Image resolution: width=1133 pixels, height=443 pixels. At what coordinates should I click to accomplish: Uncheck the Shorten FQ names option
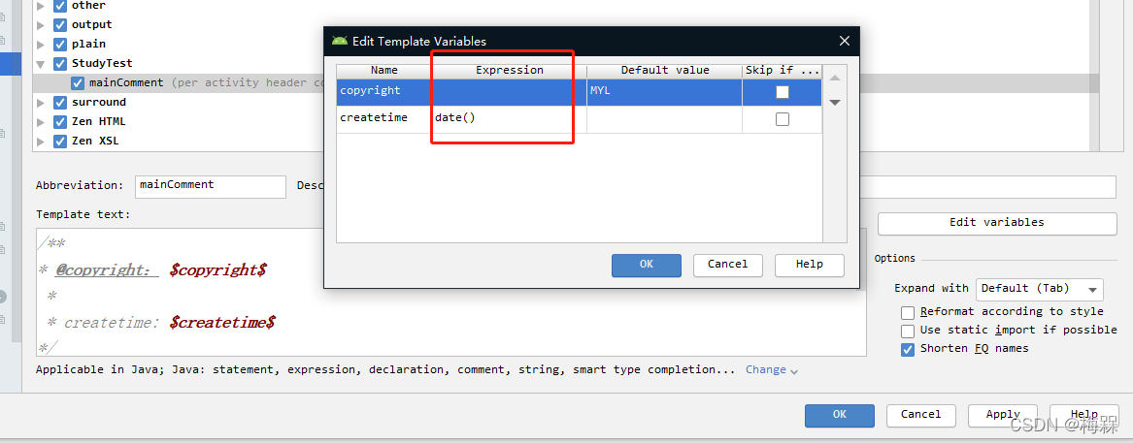[x=908, y=349]
